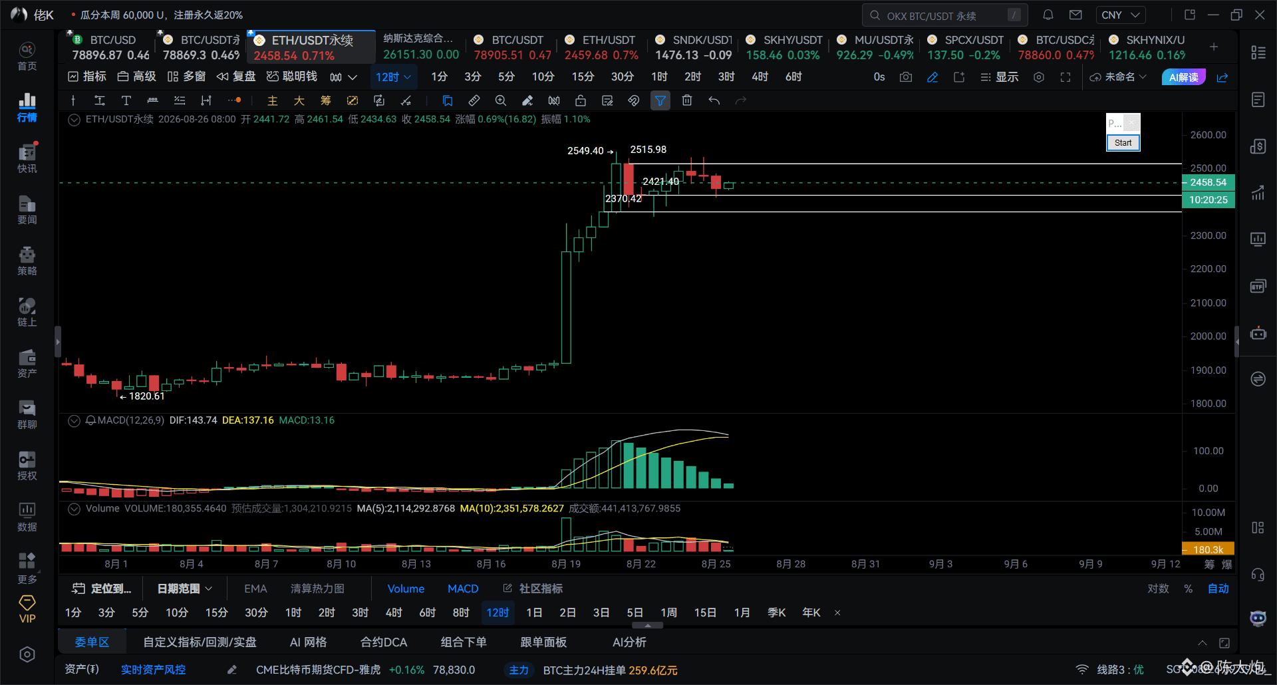Select the ruler measure tool icon
The image size is (1277, 685).
474,100
